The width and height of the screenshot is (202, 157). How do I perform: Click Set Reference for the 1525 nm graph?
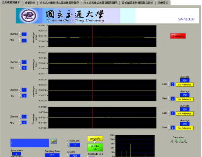coord(185,85)
